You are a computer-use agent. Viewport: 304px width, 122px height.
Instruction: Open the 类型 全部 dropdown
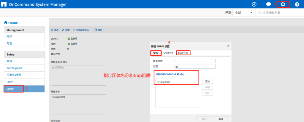(244, 12)
